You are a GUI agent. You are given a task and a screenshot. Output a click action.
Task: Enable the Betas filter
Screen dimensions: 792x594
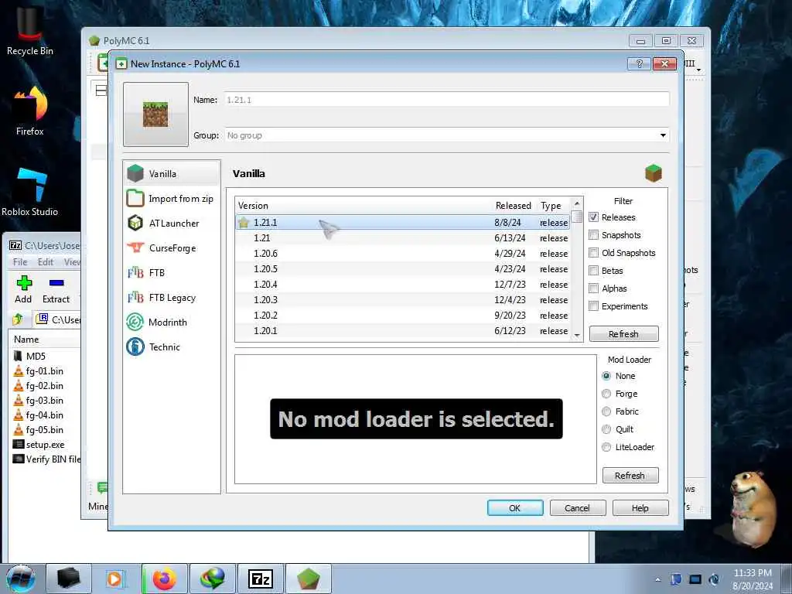click(x=593, y=270)
